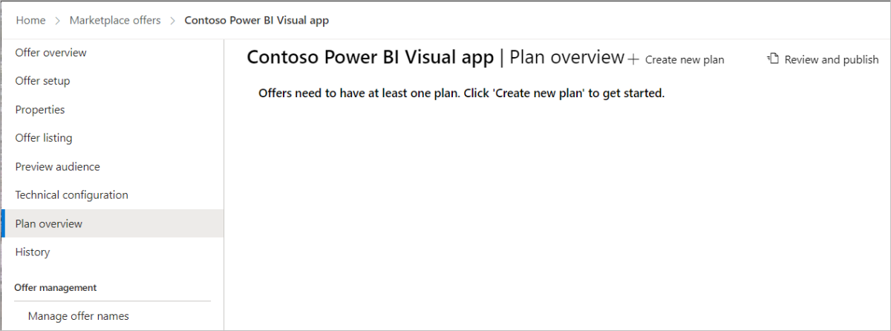Click the Review and publish document icon
This screenshot has height=331, width=891.
pyautogui.click(x=773, y=59)
